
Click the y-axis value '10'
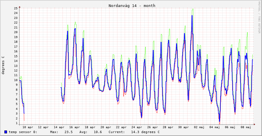(16, 80)
